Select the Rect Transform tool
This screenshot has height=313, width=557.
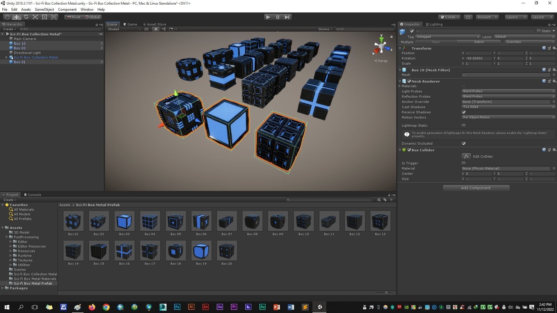click(44, 17)
